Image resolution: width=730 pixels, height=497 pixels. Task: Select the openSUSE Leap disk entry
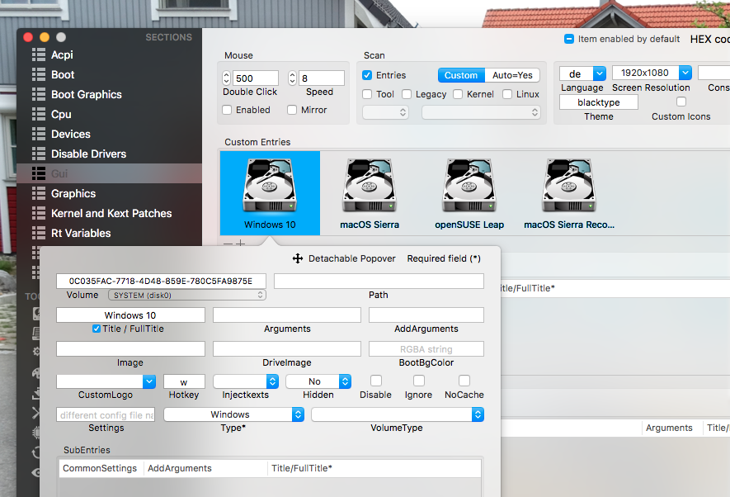coord(469,193)
